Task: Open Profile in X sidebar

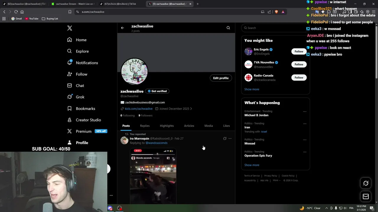Action: coord(78,143)
